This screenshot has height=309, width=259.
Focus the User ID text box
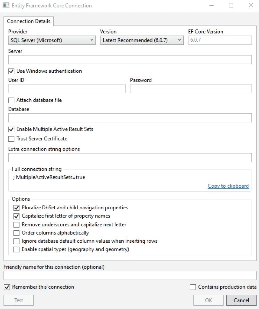coord(67,89)
